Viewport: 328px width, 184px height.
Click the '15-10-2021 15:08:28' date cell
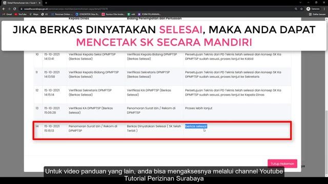(x=52, y=110)
